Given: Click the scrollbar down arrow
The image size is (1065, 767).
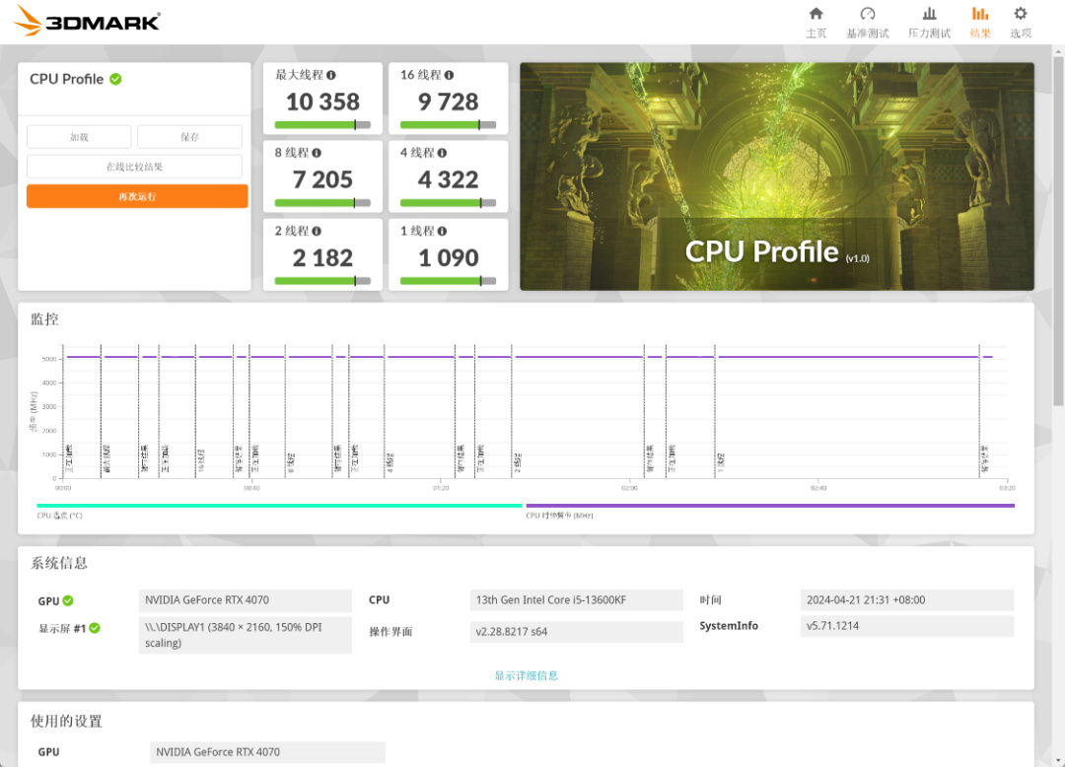Looking at the screenshot, I should click(x=1058, y=760).
